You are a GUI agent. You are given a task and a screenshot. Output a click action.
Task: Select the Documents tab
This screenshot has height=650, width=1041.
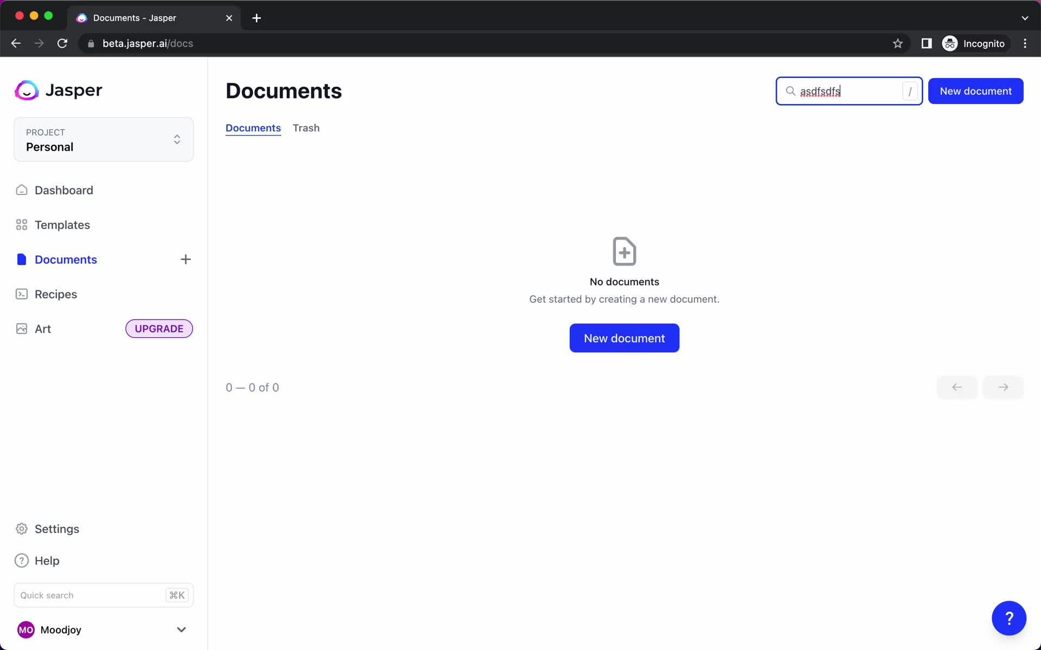click(253, 127)
